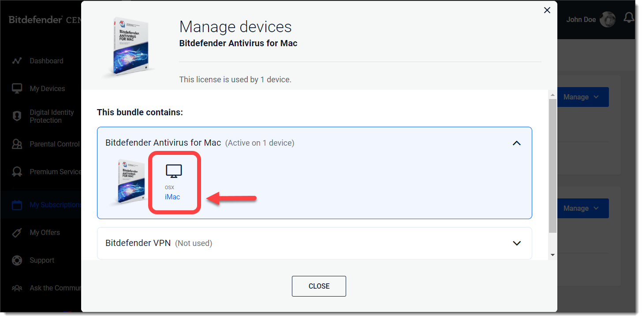Open the John Doe profile avatar
This screenshot has height=319, width=642.
608,19
